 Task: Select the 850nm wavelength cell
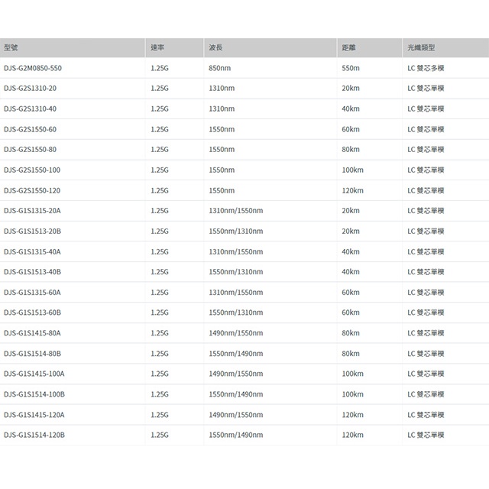click(x=222, y=68)
